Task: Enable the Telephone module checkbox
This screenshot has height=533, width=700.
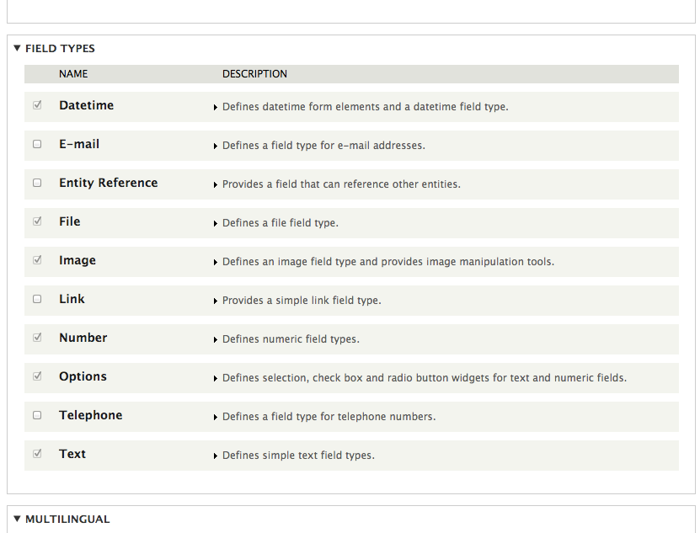Action: (37, 415)
